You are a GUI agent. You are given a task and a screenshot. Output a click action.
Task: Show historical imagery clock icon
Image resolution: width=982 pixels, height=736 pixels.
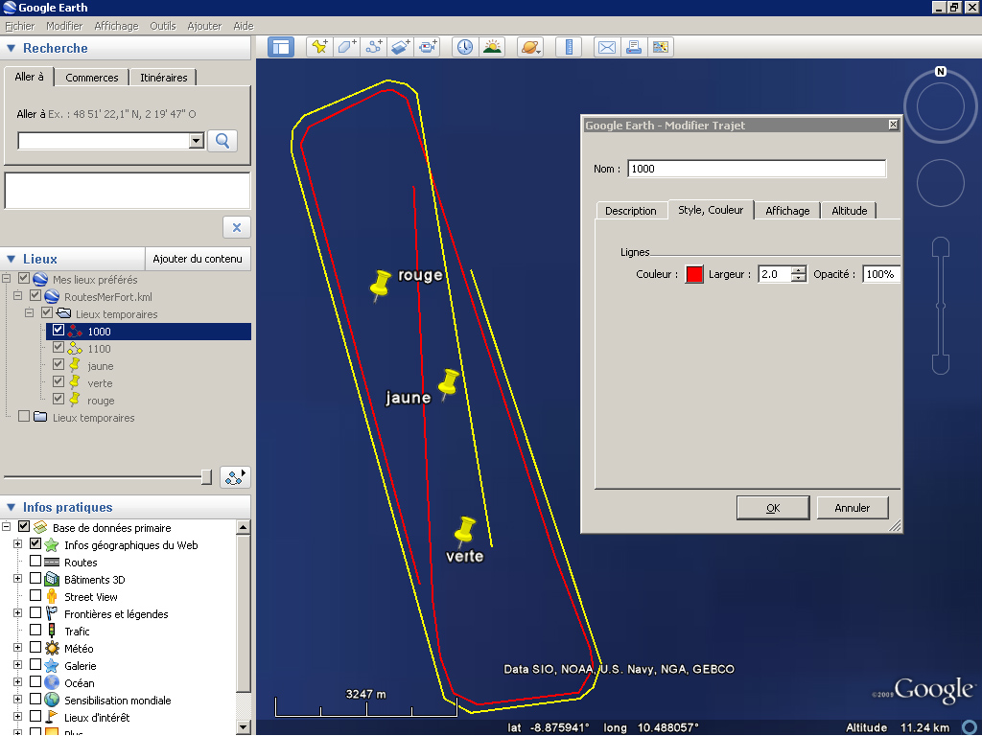click(x=465, y=47)
